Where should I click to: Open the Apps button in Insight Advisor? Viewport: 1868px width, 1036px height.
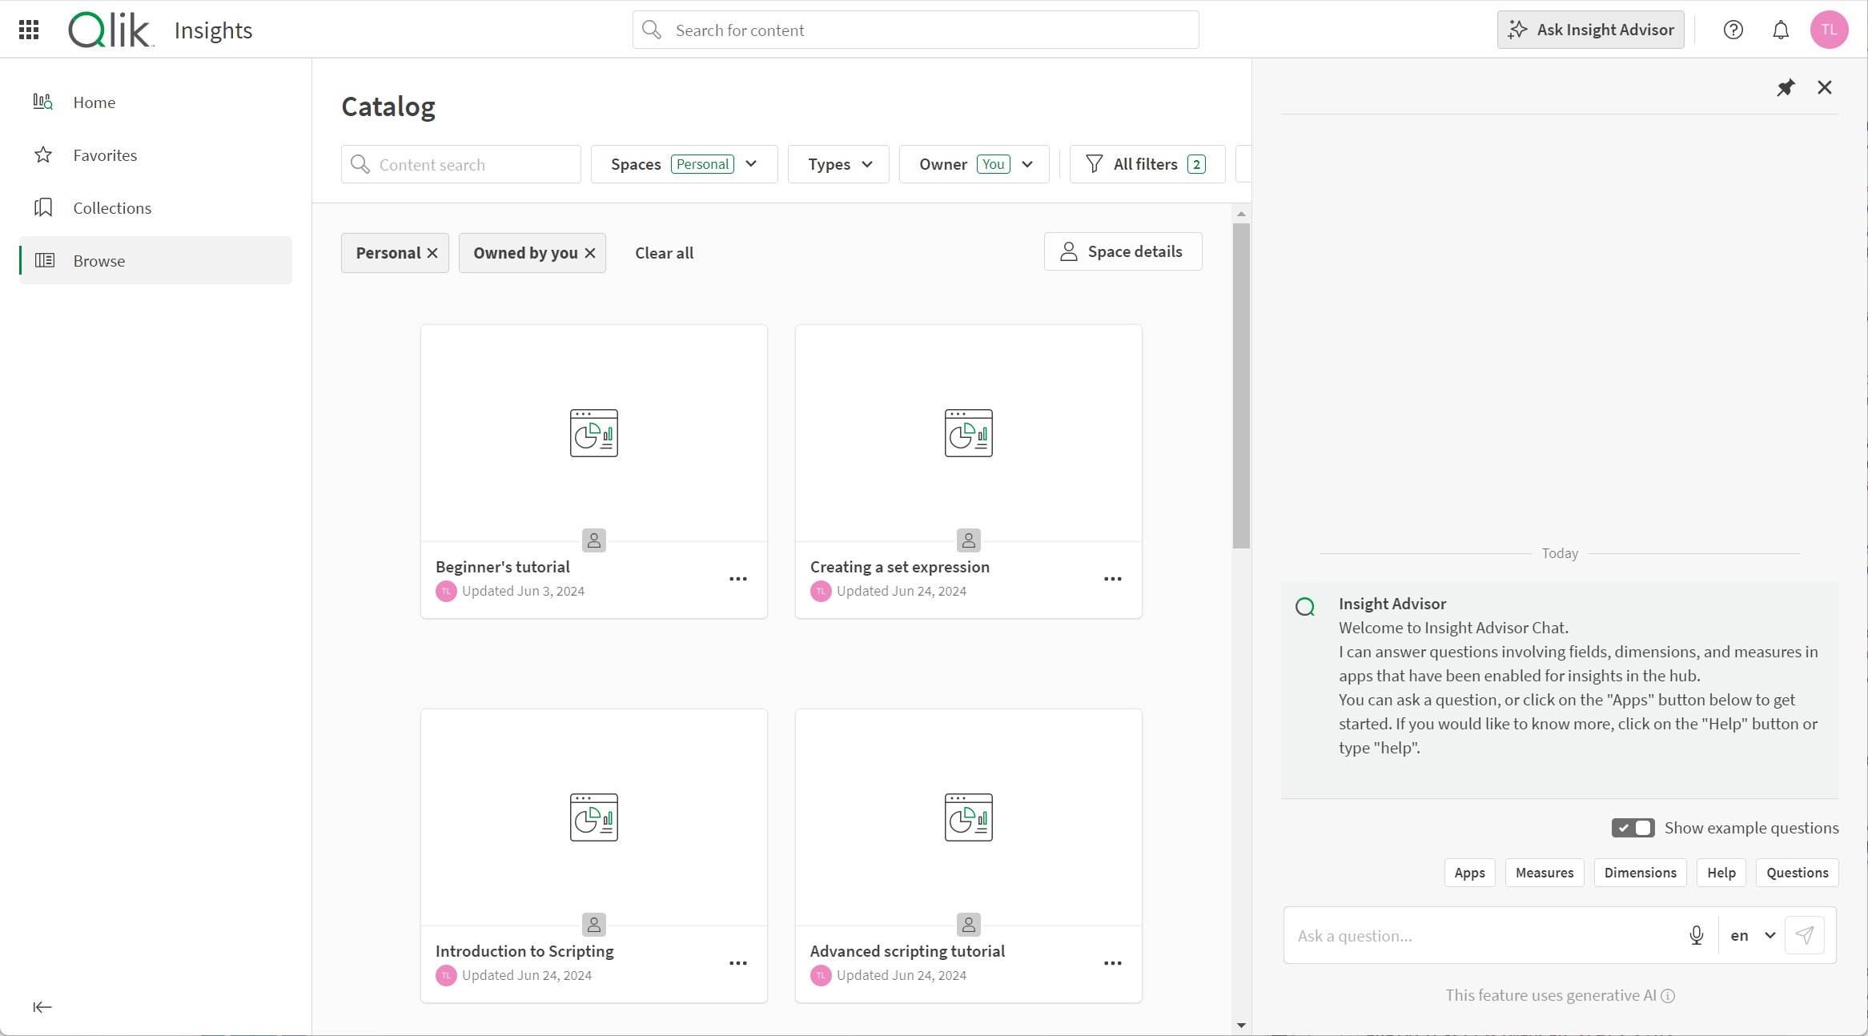pos(1470,871)
